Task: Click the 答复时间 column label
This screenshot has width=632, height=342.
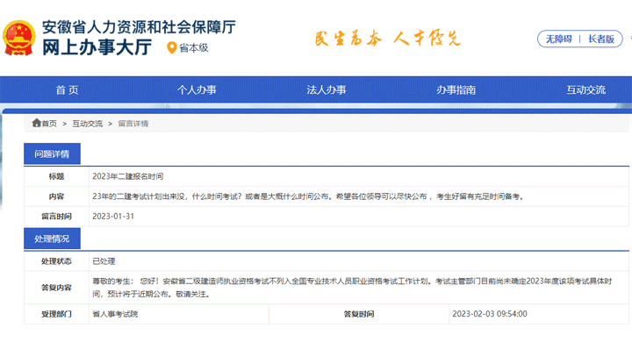Action: 359,314
